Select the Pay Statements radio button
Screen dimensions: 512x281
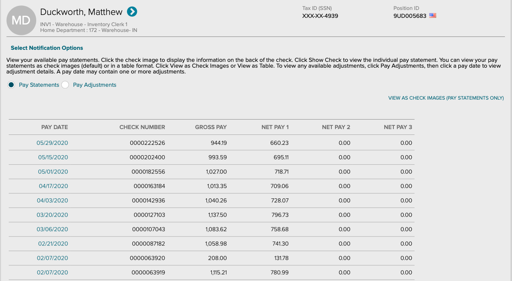[x=11, y=85]
